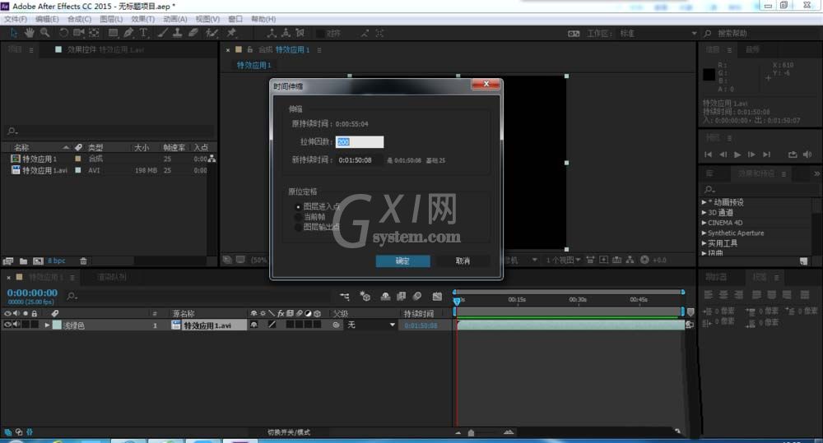823x443 pixels.
Task: Open the 编辑(E) menu
Action: (47, 19)
